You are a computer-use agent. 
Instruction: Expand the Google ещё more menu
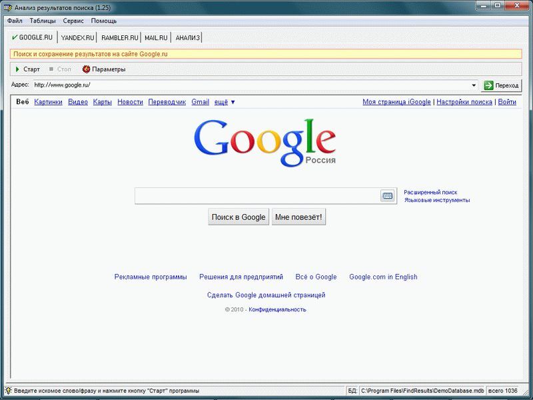point(225,102)
